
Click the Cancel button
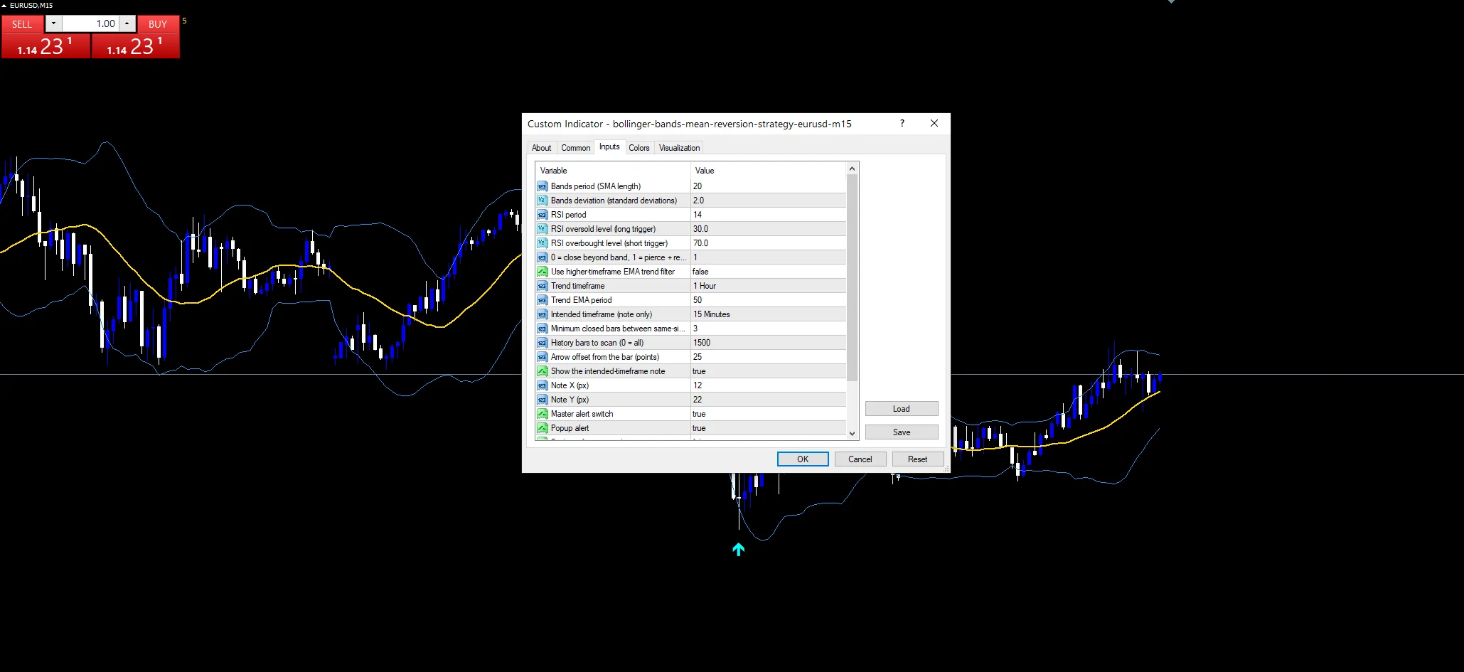click(860, 459)
